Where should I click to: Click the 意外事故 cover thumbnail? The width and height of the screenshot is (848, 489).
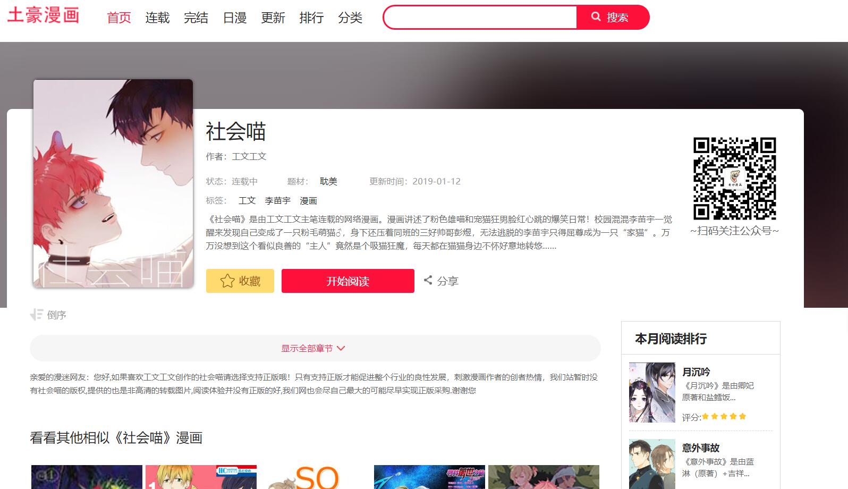click(652, 463)
